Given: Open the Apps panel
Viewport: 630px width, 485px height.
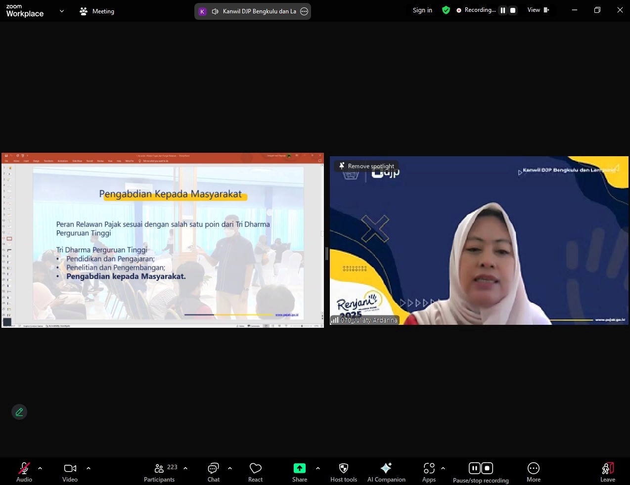Looking at the screenshot, I should (429, 472).
